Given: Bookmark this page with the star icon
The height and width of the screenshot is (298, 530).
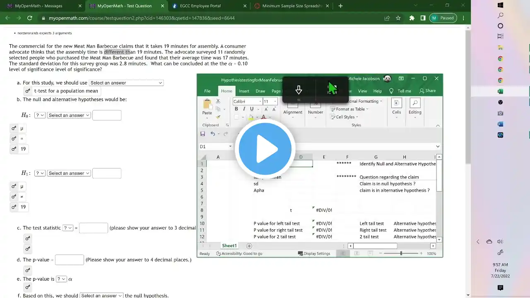Looking at the screenshot, I should (x=398, y=18).
